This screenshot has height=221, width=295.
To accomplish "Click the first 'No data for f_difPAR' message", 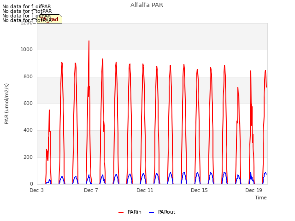I will click(27, 6).
